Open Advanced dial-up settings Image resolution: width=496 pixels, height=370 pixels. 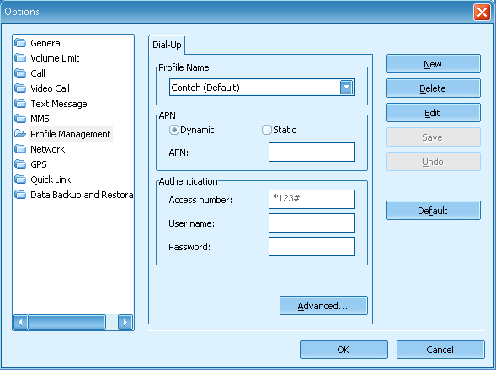(323, 306)
